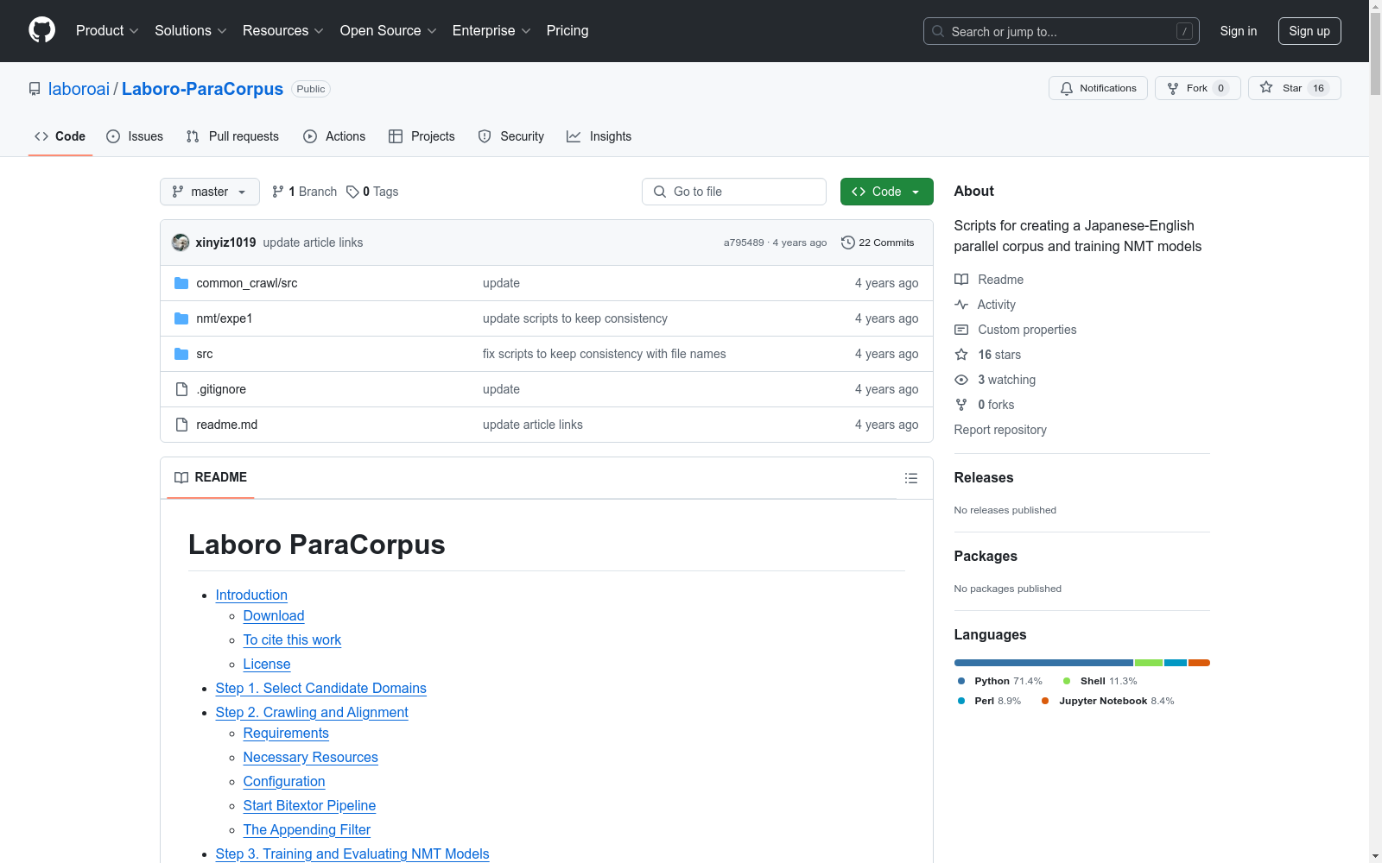Screen dimensions: 1382x863
Task: Click the page vertical scrollbar
Action: click(1375, 431)
